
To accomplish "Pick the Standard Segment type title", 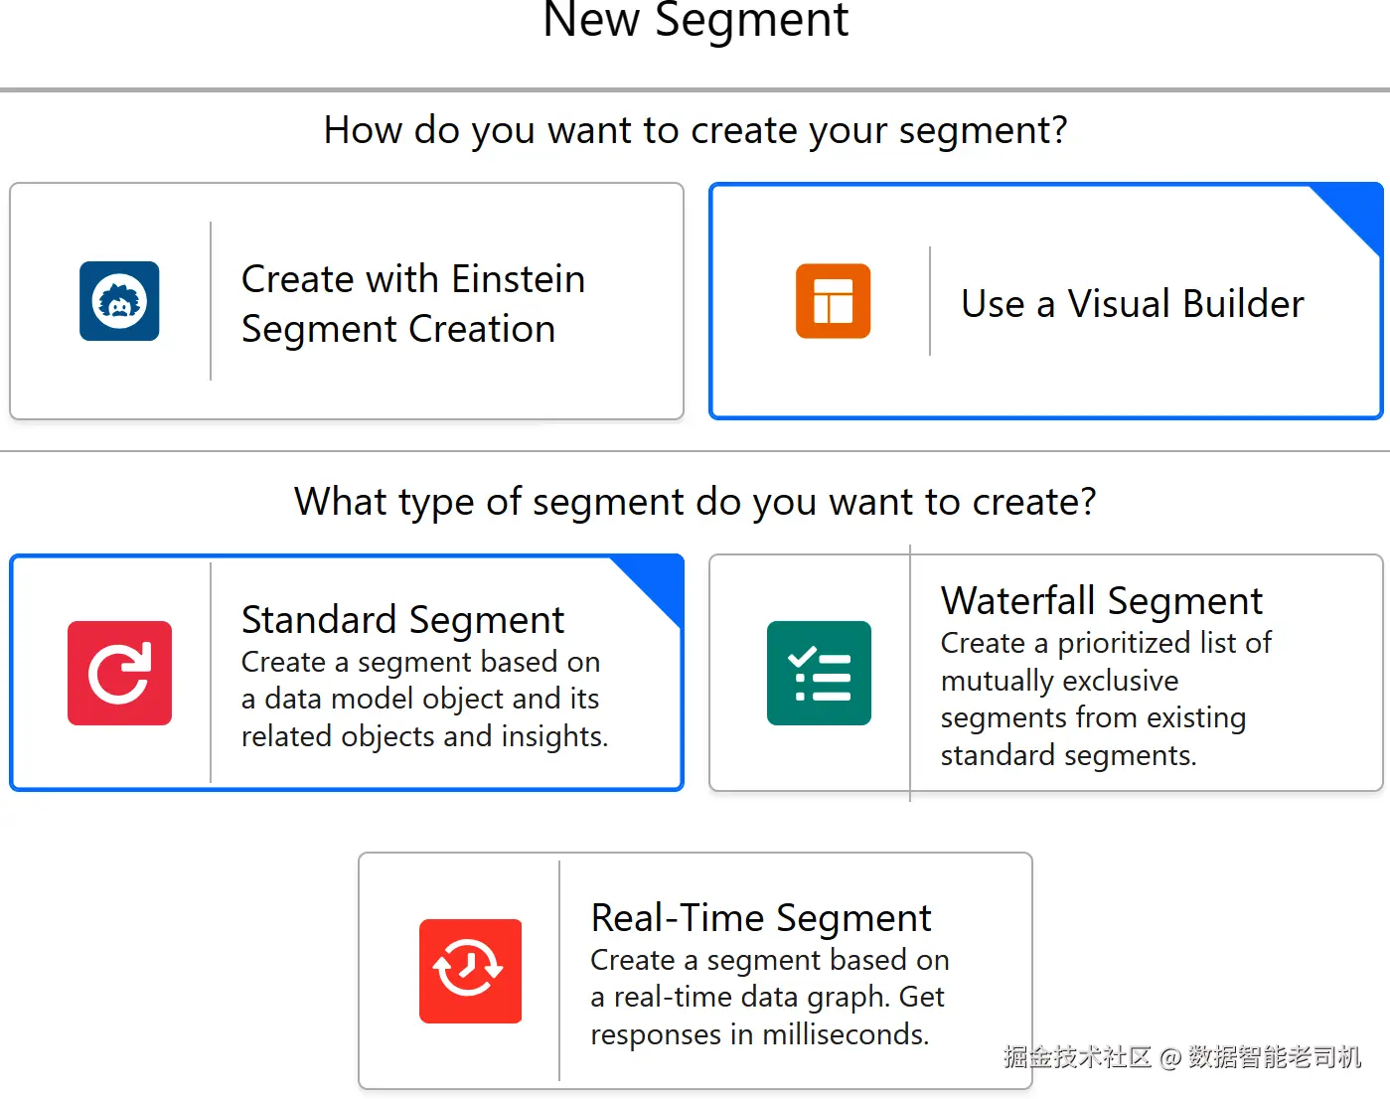I will point(402,620).
